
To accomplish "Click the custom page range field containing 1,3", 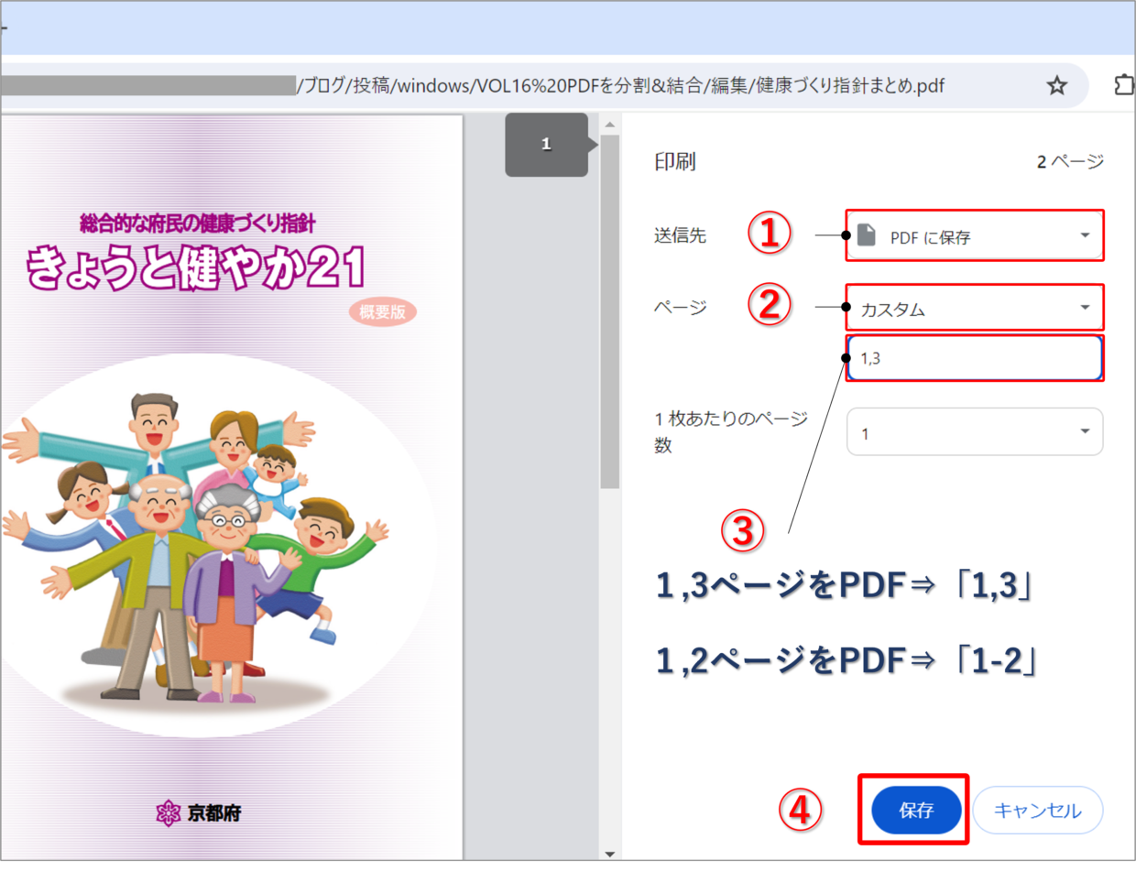I will pyautogui.click(x=974, y=358).
